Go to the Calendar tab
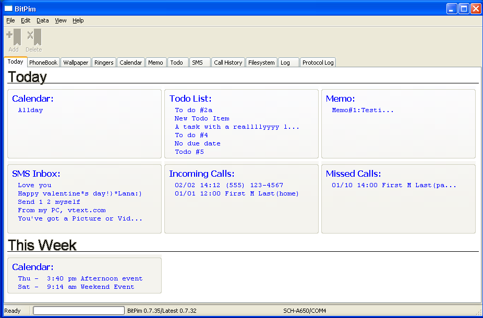The width and height of the screenshot is (483, 318). tap(130, 63)
